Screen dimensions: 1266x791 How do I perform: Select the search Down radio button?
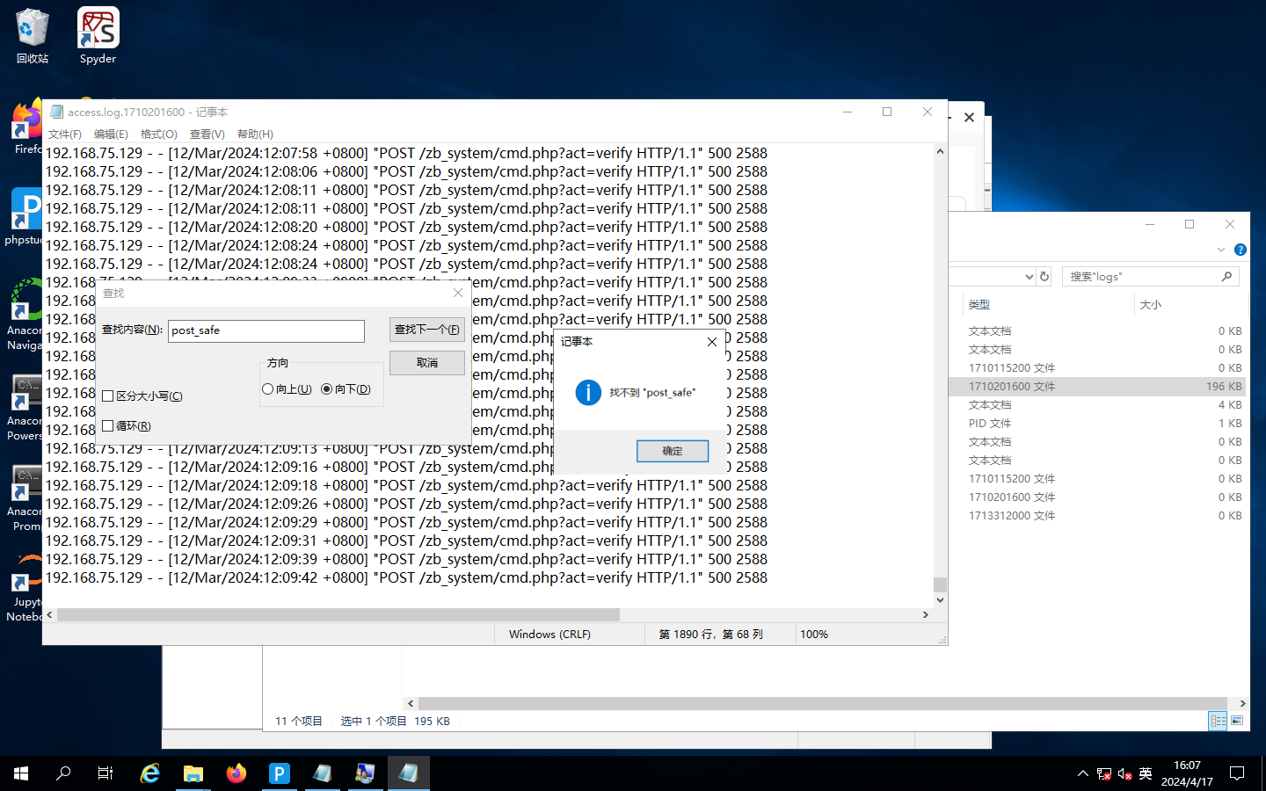326,389
